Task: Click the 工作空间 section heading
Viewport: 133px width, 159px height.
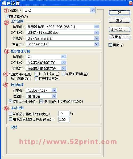Action: [x=17, y=21]
